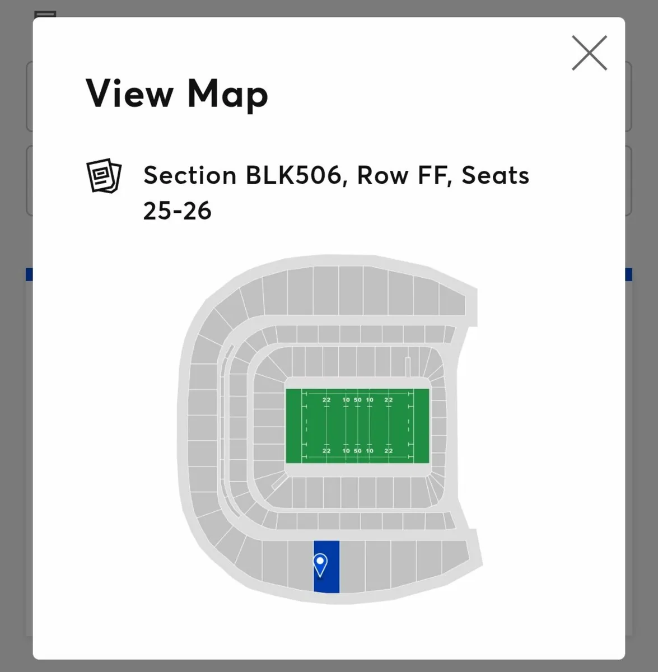Click the ticket icon beside the section text
Viewport: 658px width, 672px height.
(x=104, y=176)
